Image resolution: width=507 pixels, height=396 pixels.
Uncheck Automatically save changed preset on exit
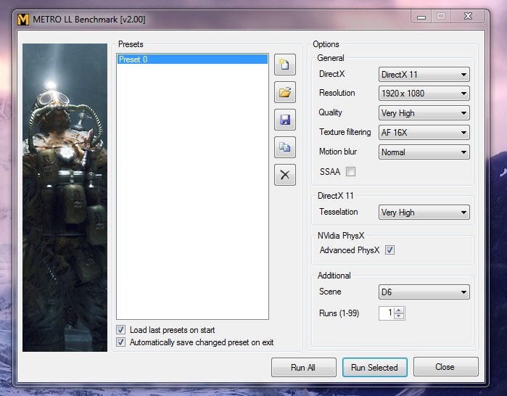pyautogui.click(x=121, y=342)
